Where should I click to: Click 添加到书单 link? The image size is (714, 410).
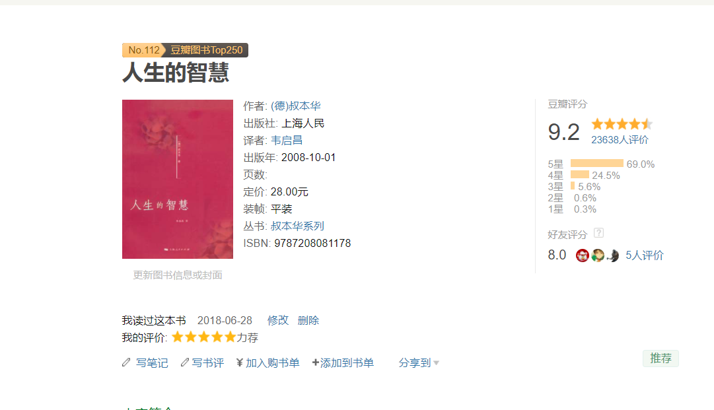pos(347,362)
